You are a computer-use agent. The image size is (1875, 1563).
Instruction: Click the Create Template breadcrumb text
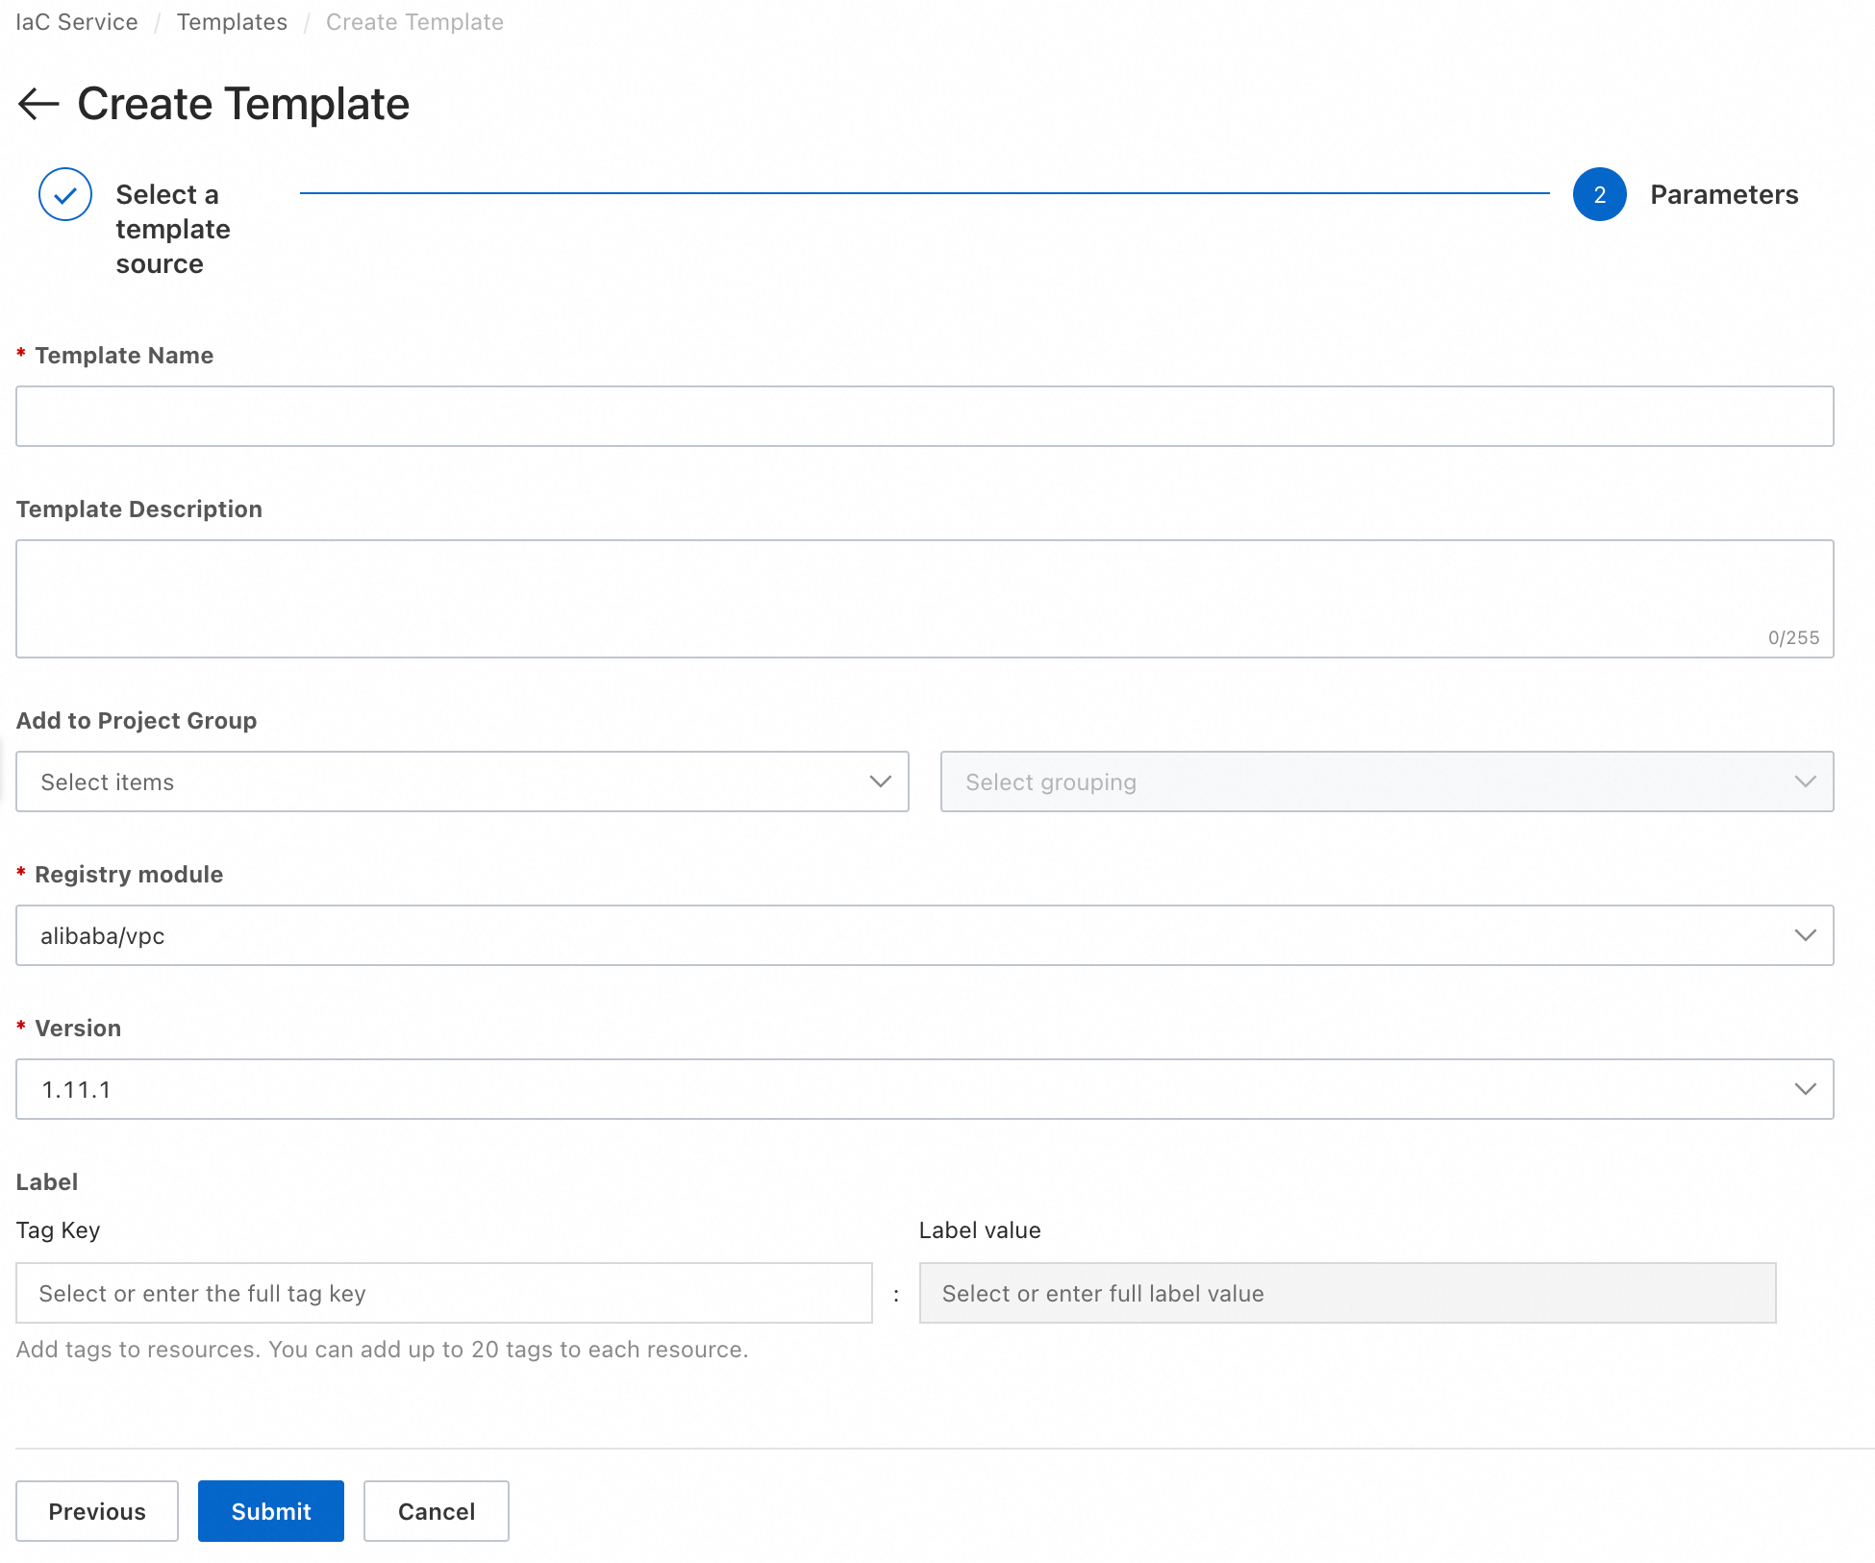(x=414, y=22)
